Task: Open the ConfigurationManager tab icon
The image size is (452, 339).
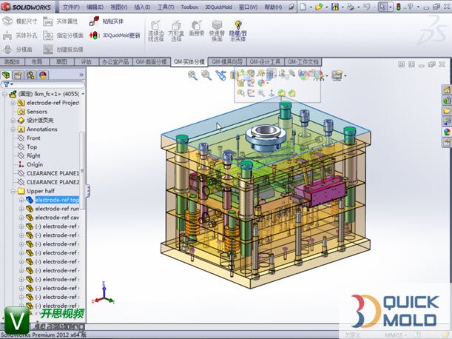Action: [x=31, y=75]
